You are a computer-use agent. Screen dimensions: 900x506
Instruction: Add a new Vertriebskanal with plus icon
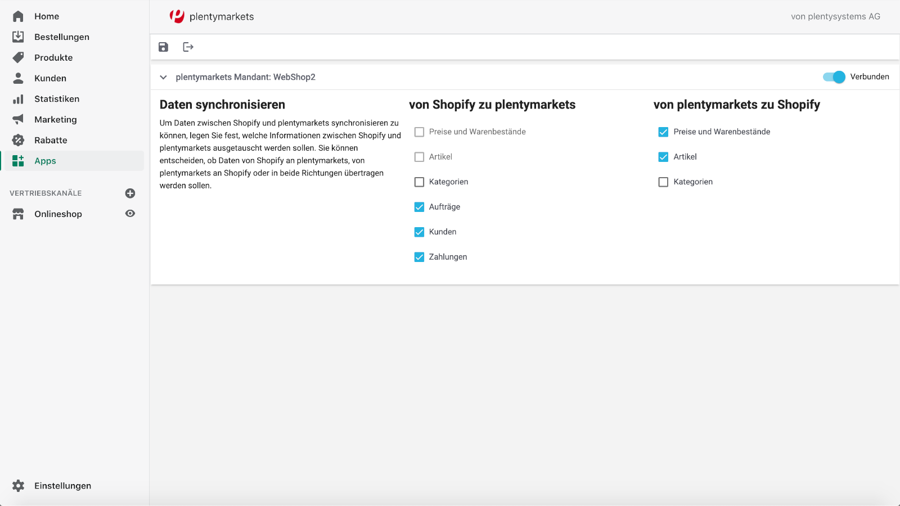pyautogui.click(x=130, y=193)
